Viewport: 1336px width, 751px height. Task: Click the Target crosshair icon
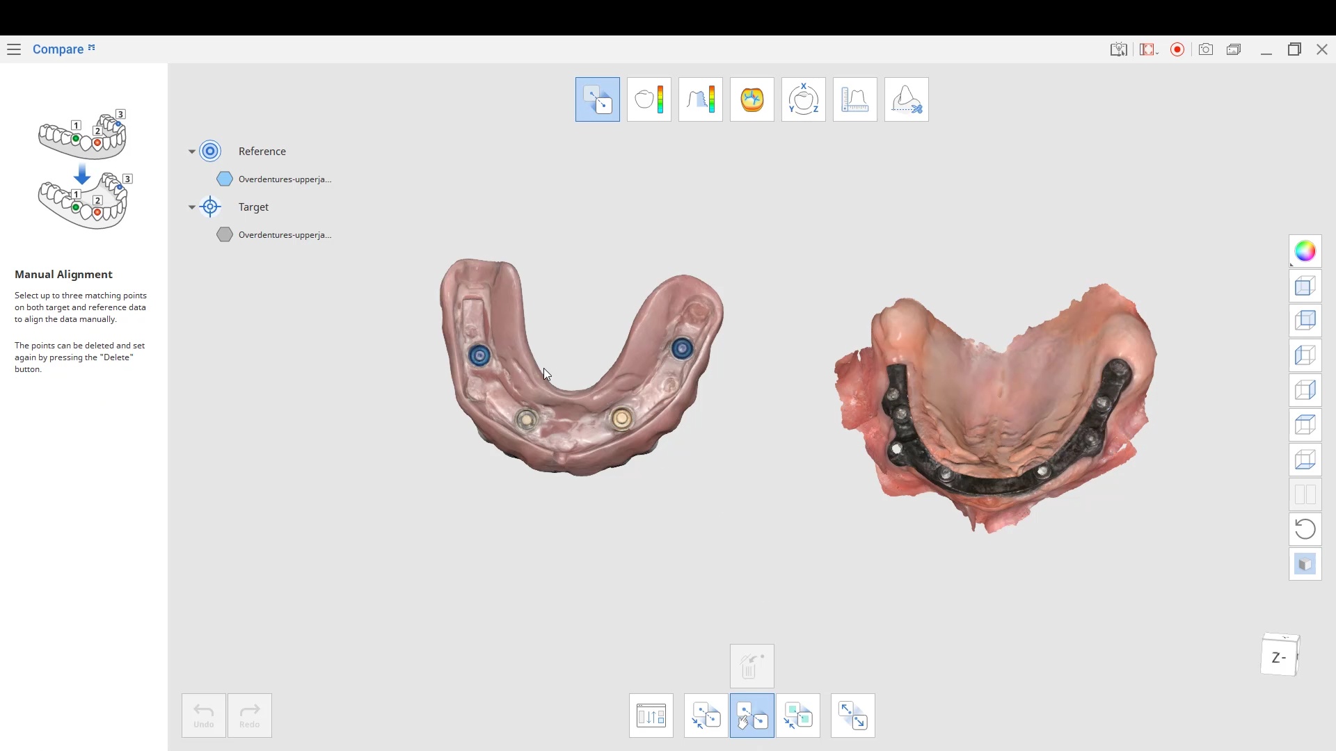210,207
